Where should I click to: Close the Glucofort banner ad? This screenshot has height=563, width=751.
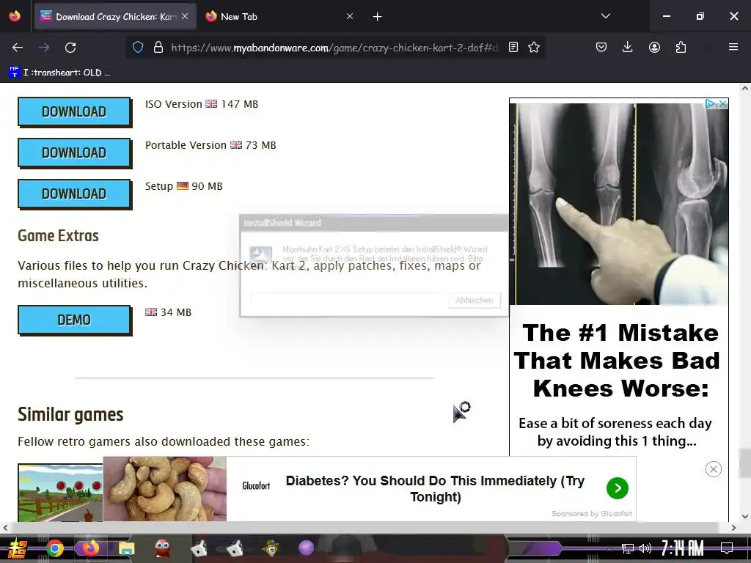click(713, 469)
